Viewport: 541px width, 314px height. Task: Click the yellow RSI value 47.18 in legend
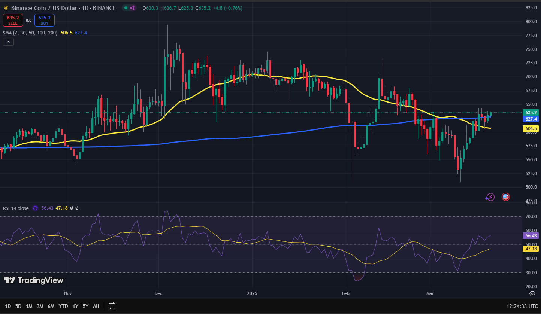pos(62,208)
